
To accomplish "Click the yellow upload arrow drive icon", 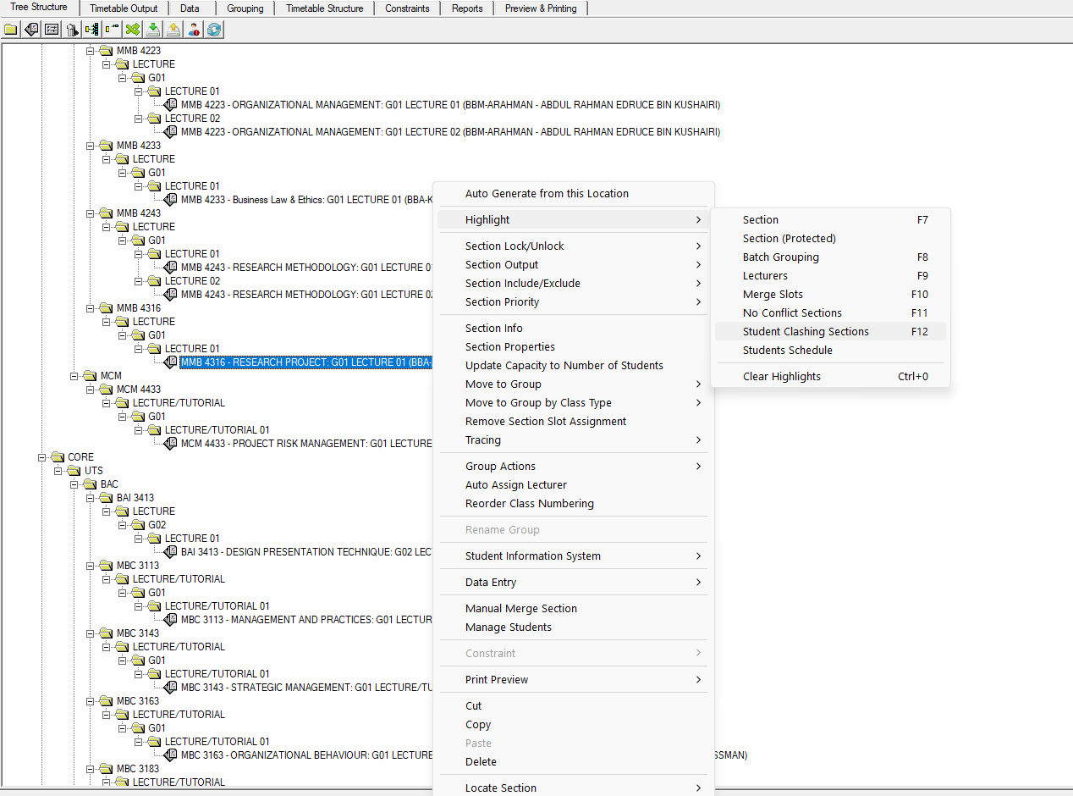I will [x=173, y=30].
